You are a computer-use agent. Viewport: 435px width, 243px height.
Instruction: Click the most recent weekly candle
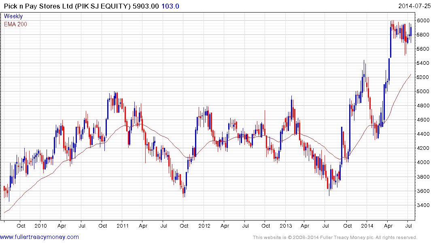click(x=411, y=31)
